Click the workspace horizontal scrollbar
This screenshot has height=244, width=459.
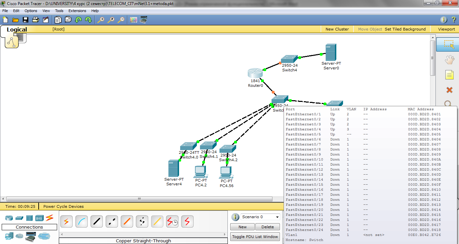click(139, 199)
